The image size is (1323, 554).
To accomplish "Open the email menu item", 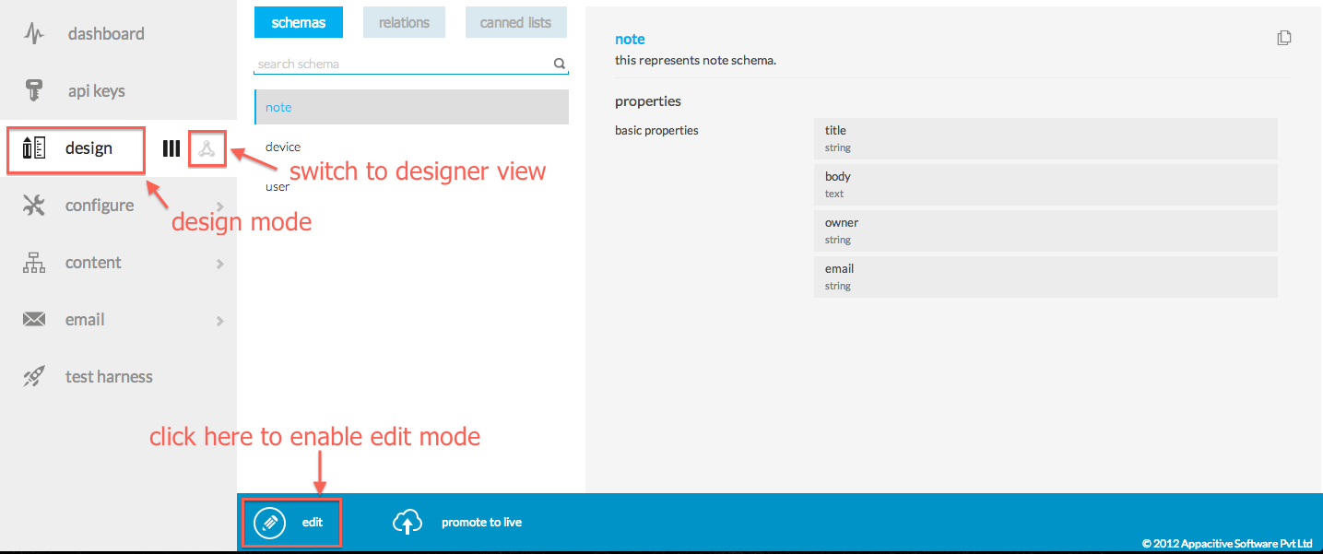I will pyautogui.click(x=85, y=320).
